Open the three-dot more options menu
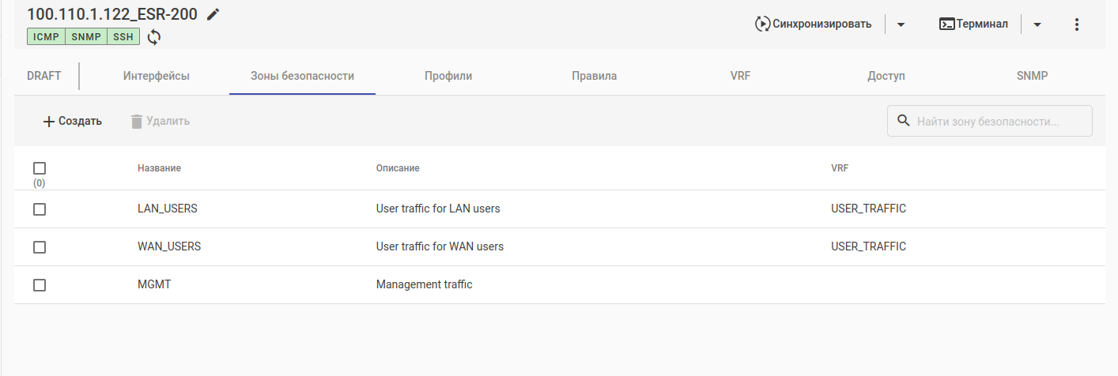 pyautogui.click(x=1076, y=24)
